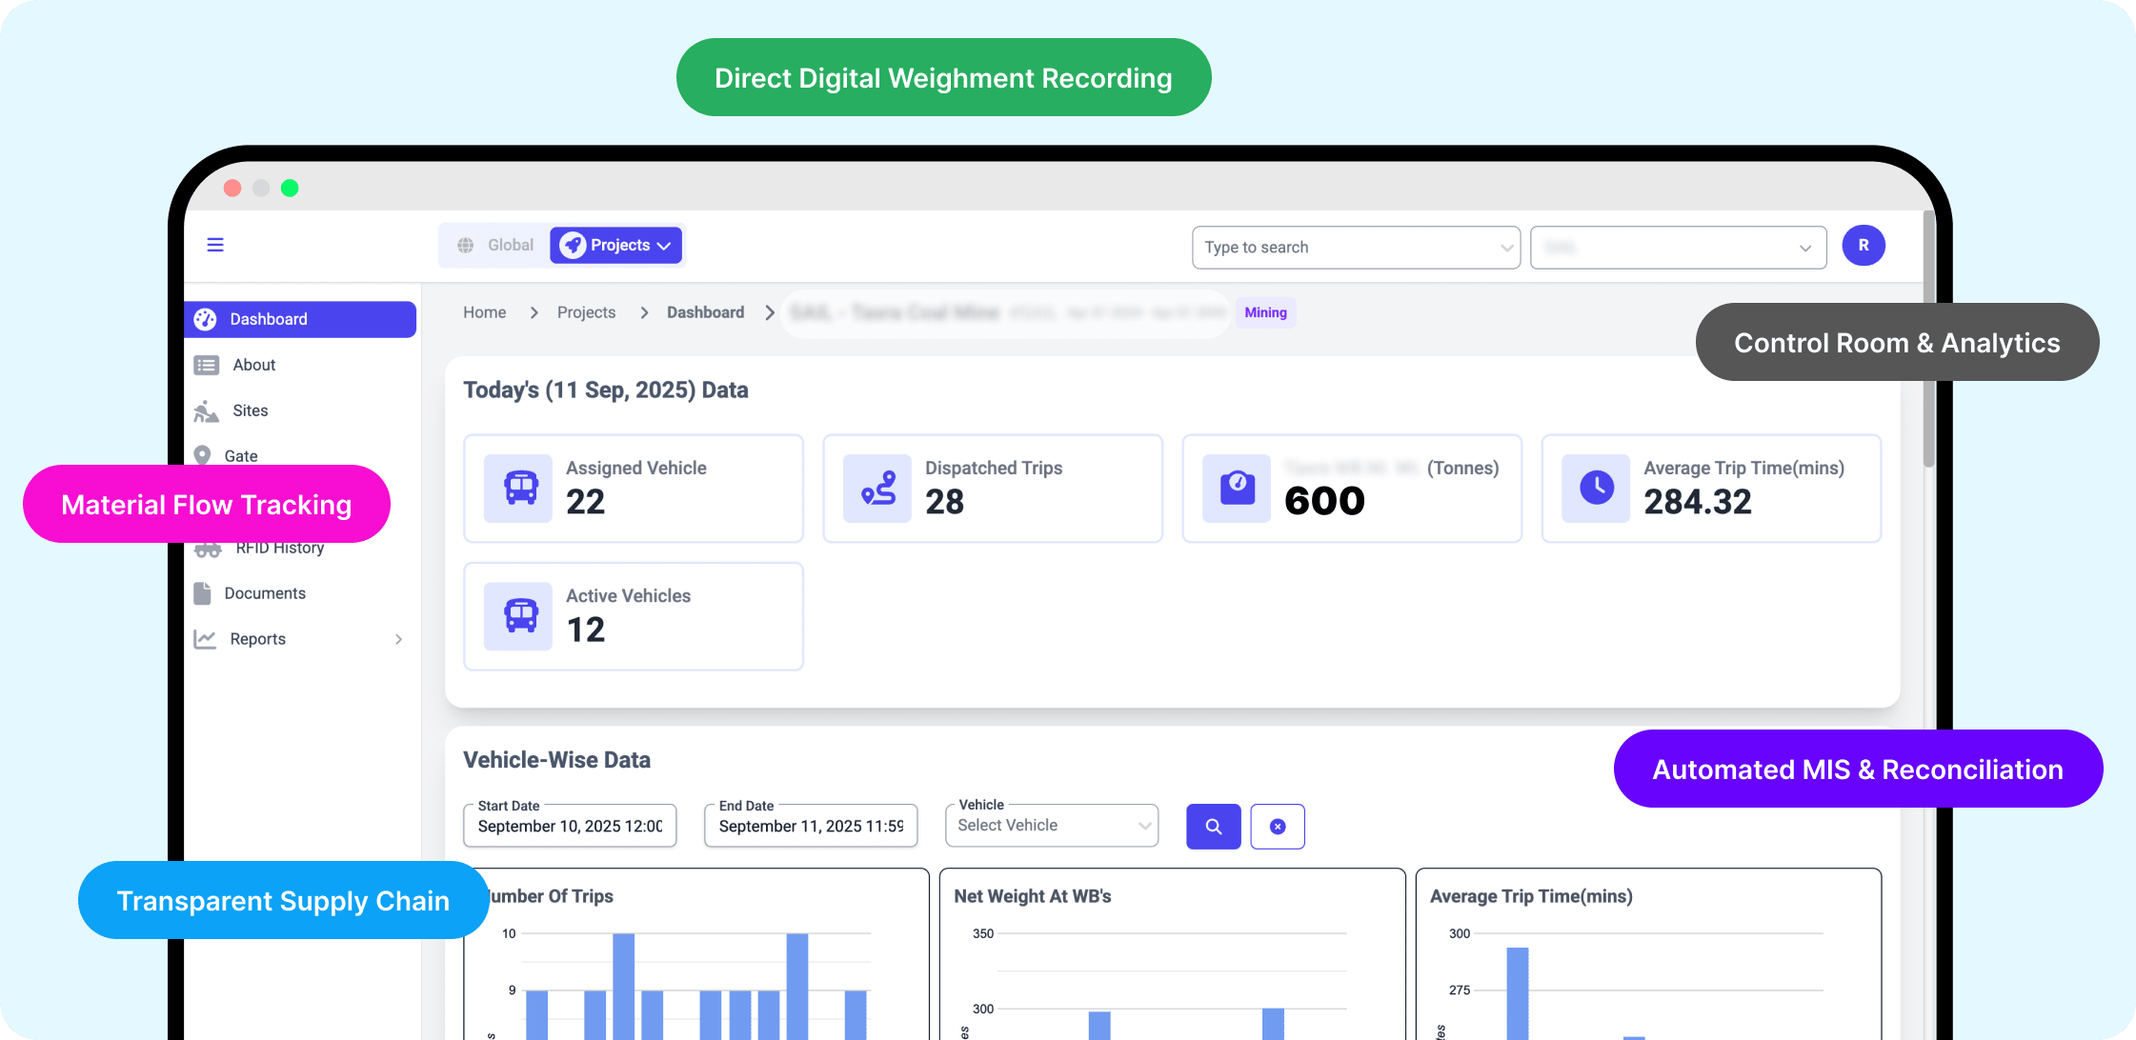Click the Documents file icon

(x=202, y=593)
